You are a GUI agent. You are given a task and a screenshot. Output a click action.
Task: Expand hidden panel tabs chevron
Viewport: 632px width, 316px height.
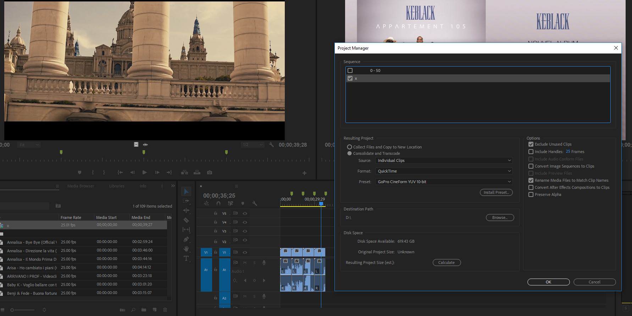173,186
